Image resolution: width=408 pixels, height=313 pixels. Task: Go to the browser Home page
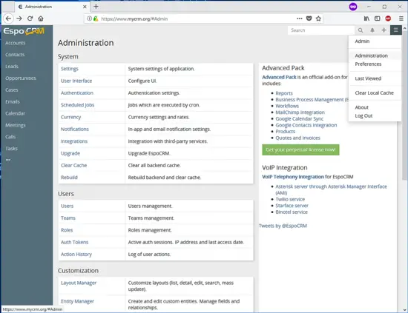tap(41, 18)
